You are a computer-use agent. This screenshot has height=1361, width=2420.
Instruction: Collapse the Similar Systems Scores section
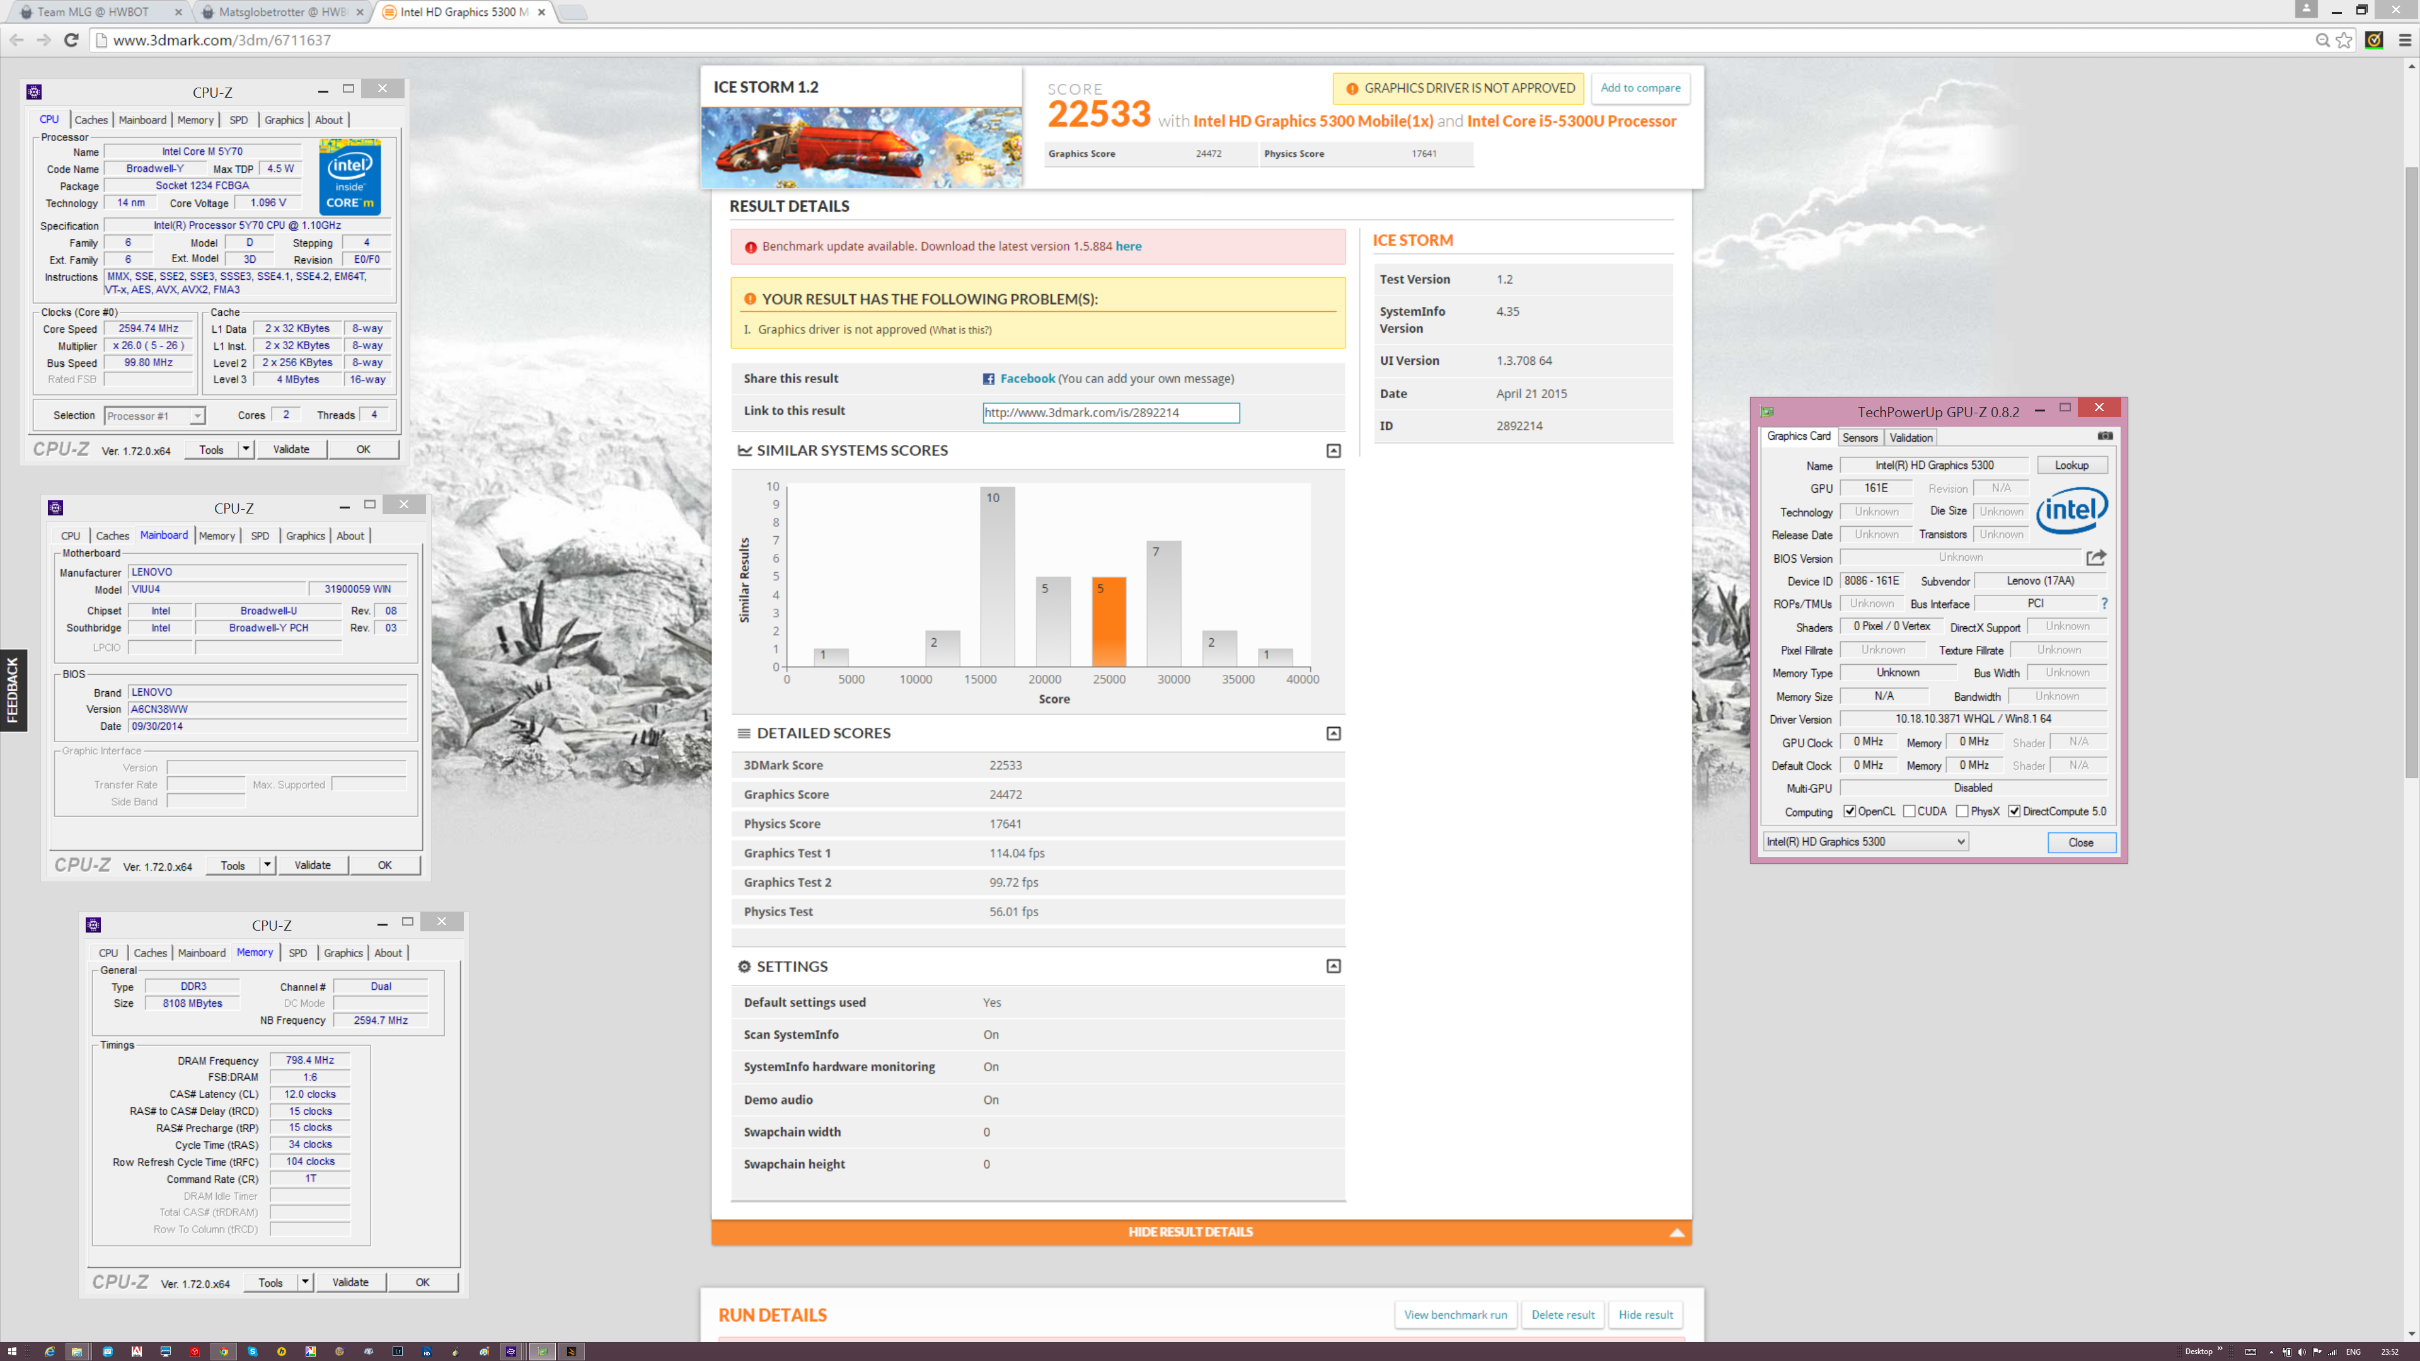click(x=1333, y=451)
